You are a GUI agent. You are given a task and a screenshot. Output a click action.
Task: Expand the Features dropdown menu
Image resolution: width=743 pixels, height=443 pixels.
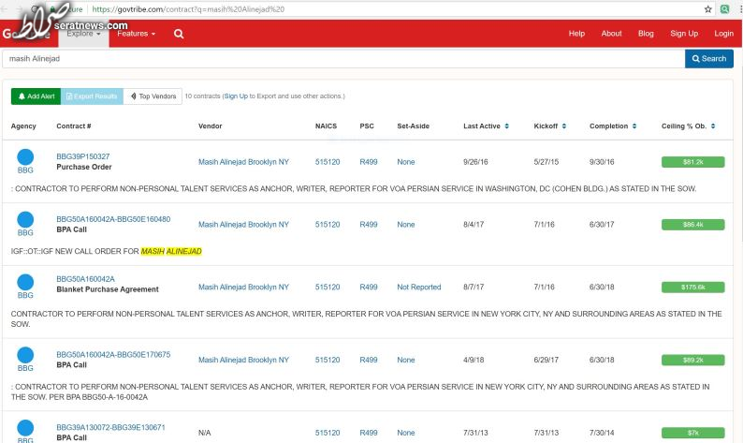(136, 34)
